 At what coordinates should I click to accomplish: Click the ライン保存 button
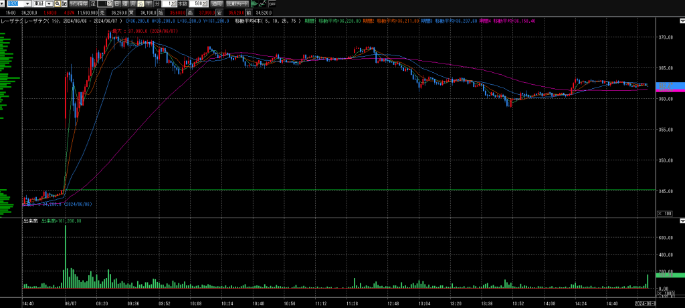coord(78,4)
